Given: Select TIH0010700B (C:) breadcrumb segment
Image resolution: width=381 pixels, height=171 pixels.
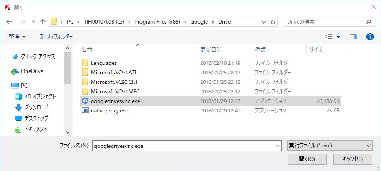Looking at the screenshot, I should tap(104, 22).
